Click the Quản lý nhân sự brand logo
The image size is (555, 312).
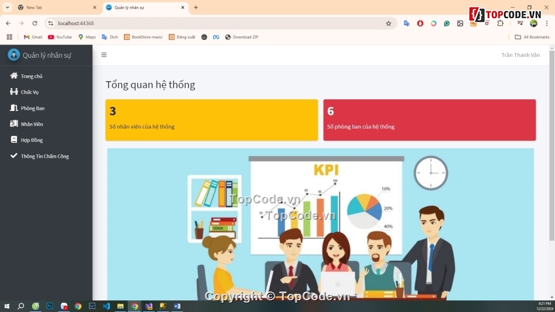[14, 55]
